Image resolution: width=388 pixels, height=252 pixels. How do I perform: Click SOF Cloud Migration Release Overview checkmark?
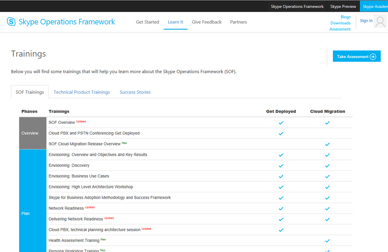[x=327, y=144]
